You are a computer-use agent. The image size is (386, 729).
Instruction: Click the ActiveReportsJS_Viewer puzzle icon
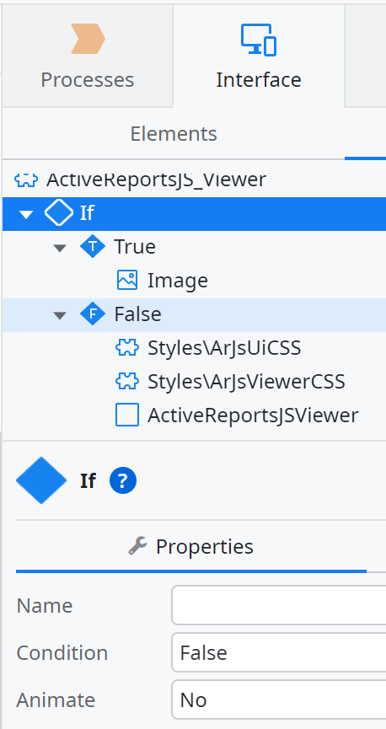(x=26, y=179)
